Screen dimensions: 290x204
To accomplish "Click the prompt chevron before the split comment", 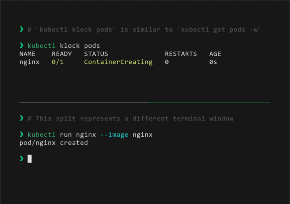I will click(22, 118).
